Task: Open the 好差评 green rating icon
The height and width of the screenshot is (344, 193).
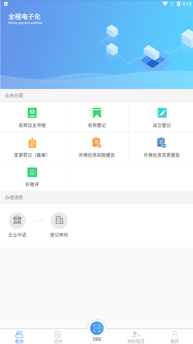Action: [32, 172]
